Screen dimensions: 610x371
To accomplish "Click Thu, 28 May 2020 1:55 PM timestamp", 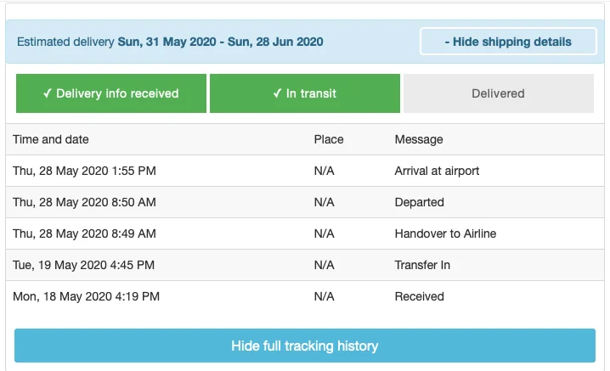I will point(84,171).
